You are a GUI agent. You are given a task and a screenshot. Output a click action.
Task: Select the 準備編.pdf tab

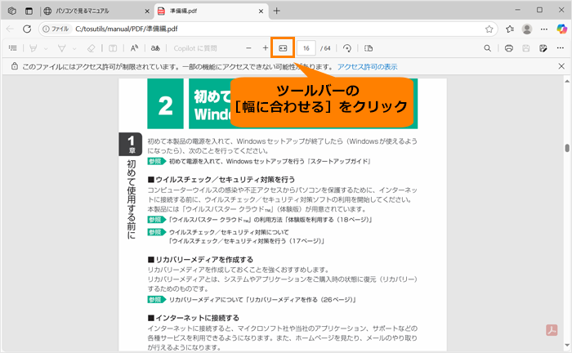pos(211,11)
